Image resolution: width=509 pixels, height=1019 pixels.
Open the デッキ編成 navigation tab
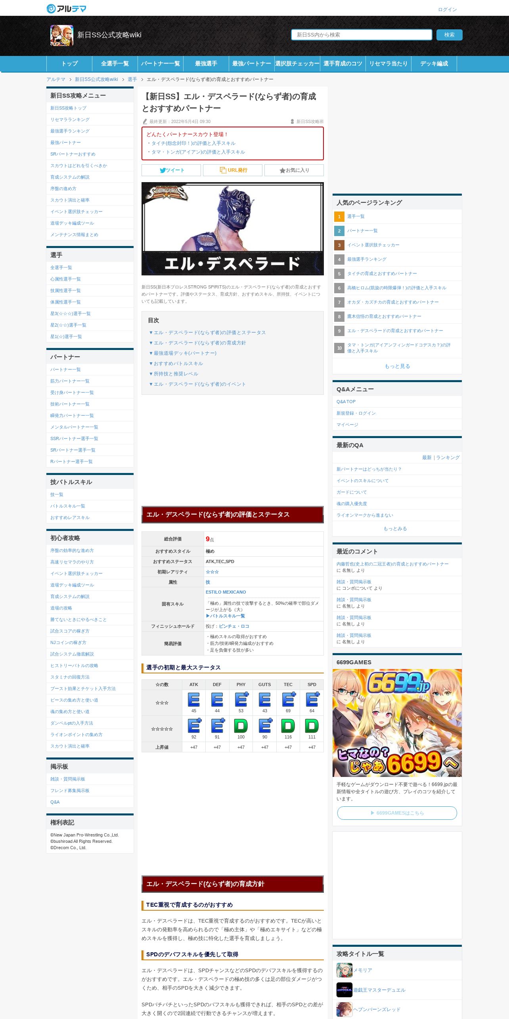434,63
